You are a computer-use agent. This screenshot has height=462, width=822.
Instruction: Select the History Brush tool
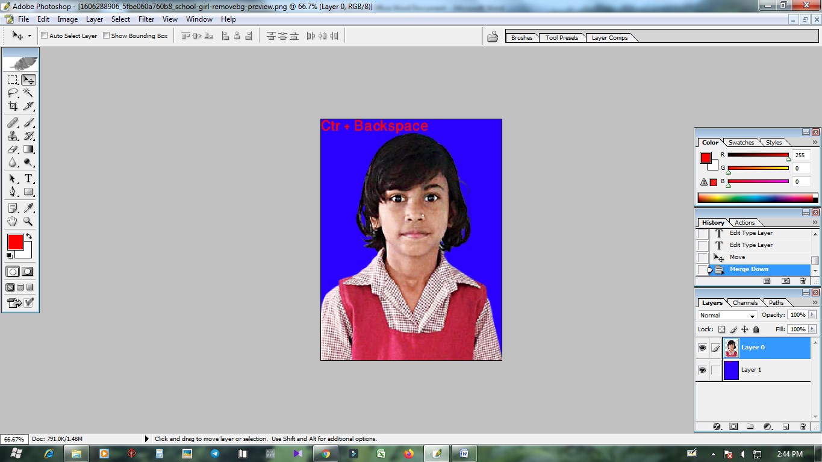[x=28, y=136]
